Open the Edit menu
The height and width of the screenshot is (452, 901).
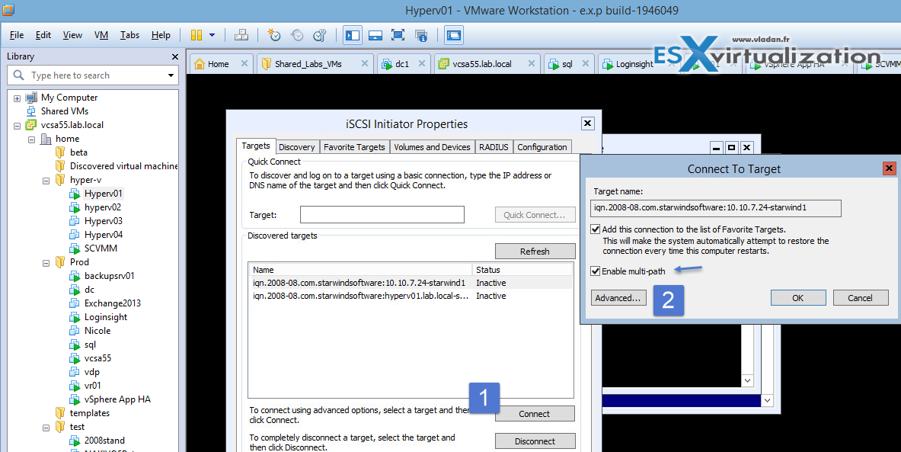click(43, 35)
